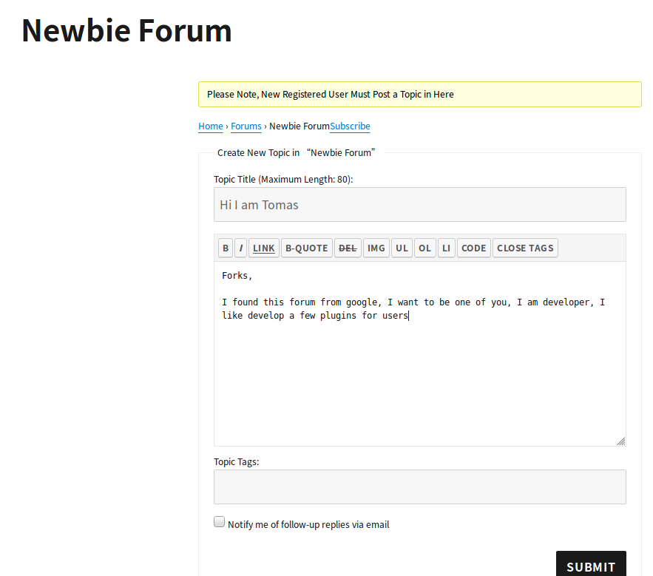Start an unordered list with UL
The width and height of the screenshot is (653, 576).
click(x=402, y=248)
